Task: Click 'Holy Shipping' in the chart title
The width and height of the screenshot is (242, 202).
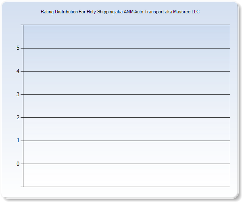Action: pyautogui.click(x=100, y=12)
